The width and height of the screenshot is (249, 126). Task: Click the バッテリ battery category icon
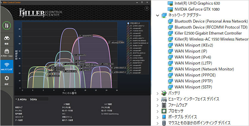164,93
